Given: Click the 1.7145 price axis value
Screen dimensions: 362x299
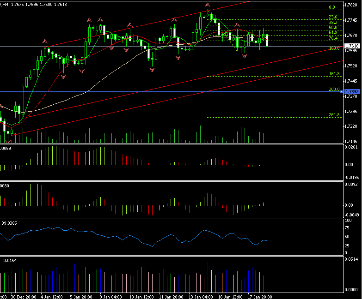Looking at the screenshot, I should point(351,142).
